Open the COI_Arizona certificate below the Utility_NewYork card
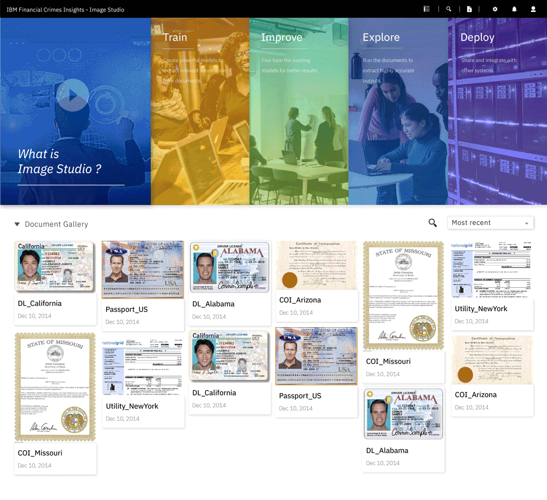The height and width of the screenshot is (500, 547). [x=492, y=360]
